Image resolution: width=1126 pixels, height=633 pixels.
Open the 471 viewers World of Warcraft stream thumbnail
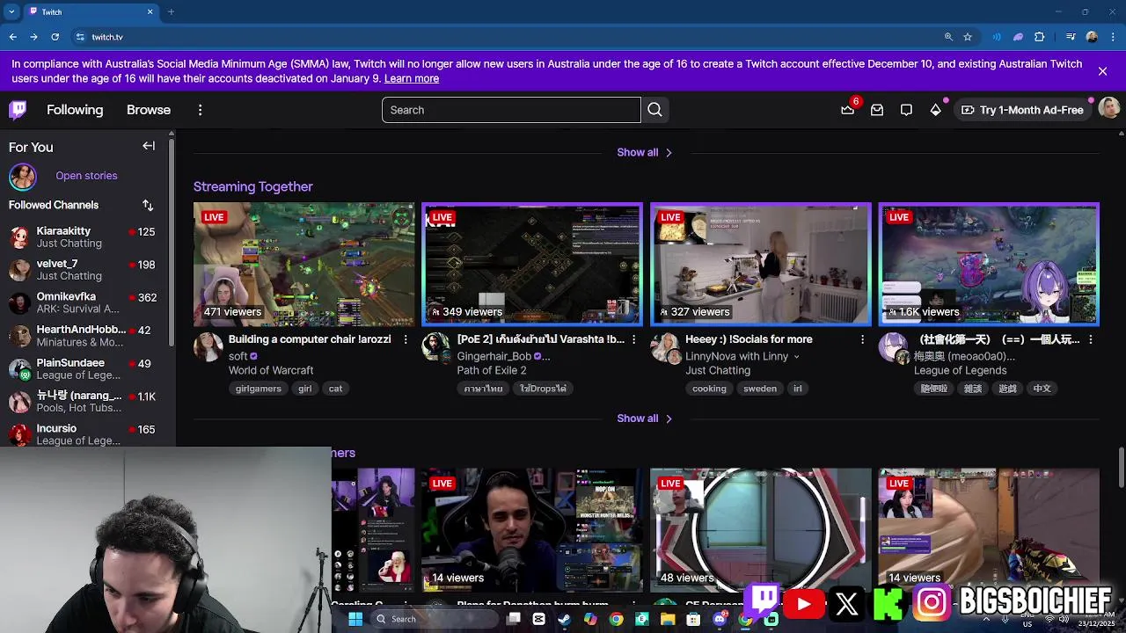point(304,265)
